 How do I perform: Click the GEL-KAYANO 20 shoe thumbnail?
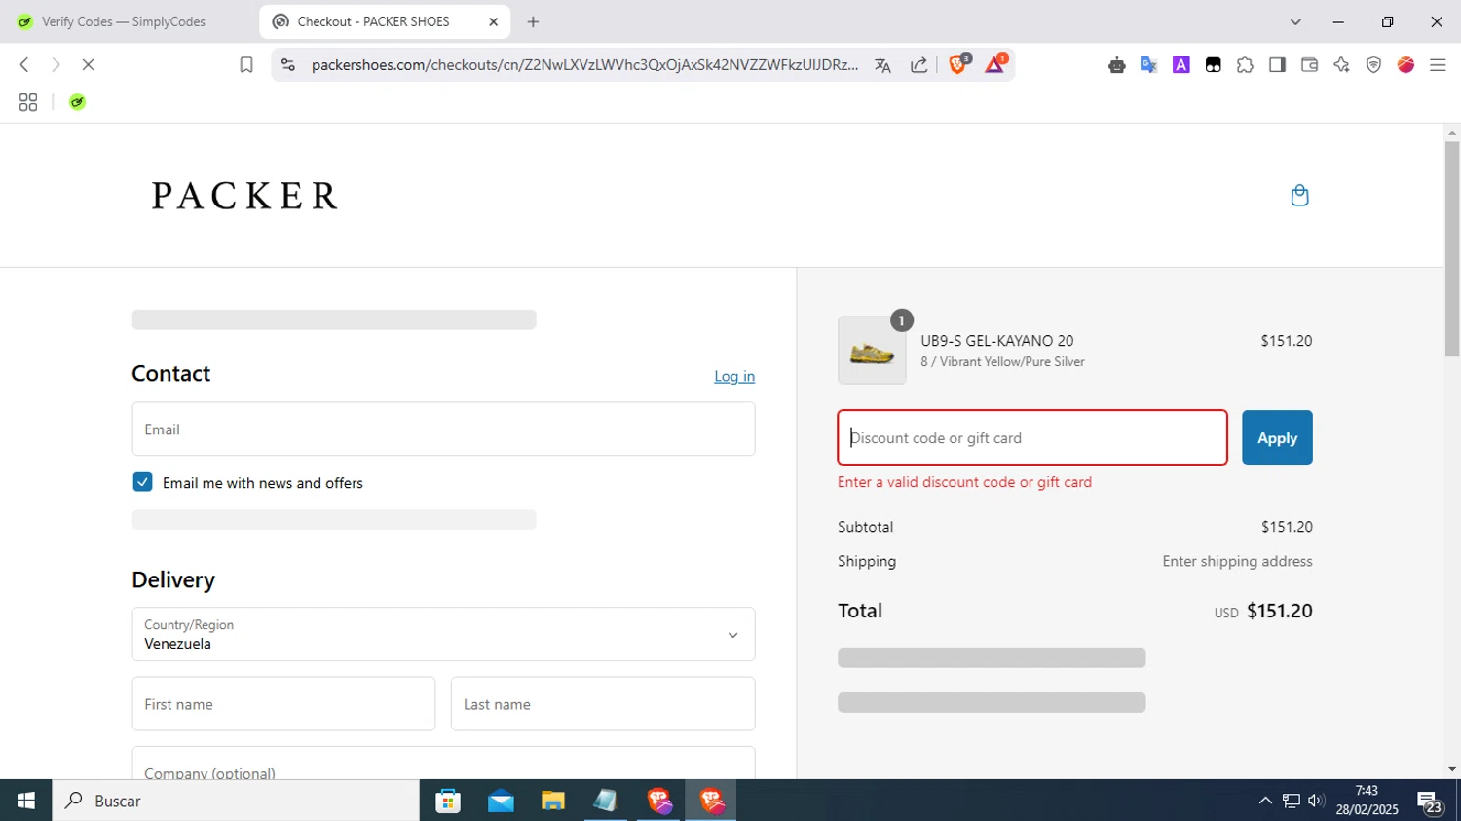[872, 351]
